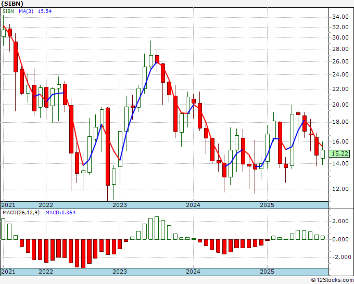Click the SIBN ticker title
The width and height of the screenshot is (354, 284).
[x=12, y=4]
